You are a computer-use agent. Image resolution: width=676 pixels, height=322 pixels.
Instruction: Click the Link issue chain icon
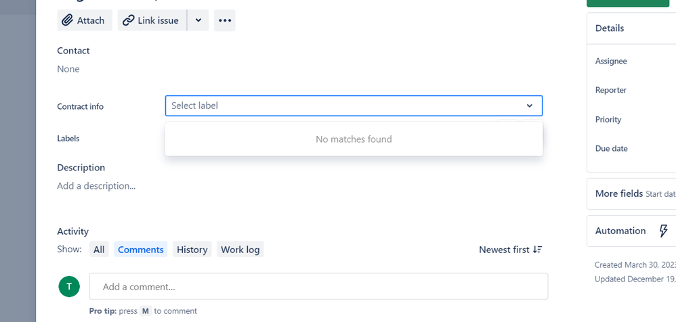[129, 20]
